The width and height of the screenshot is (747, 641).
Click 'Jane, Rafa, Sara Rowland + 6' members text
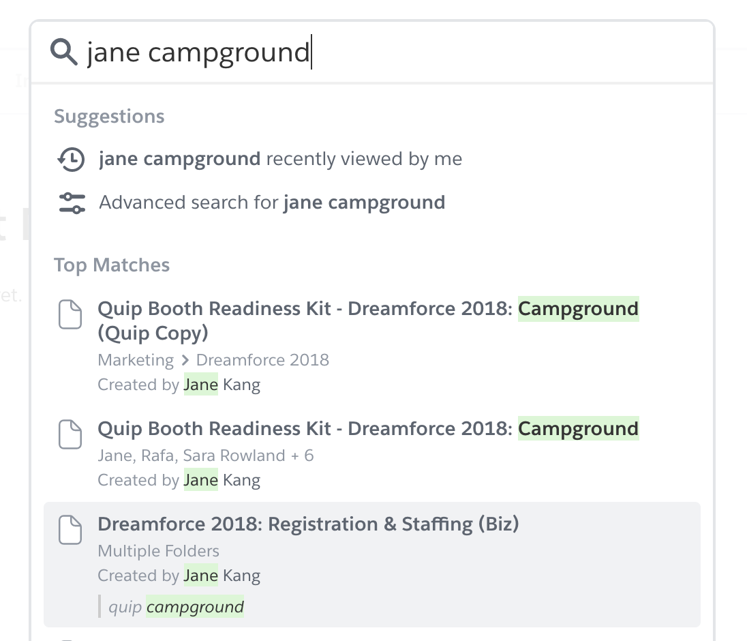205,456
